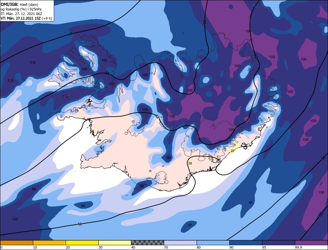Image resolution: width=328 pixels, height=250 pixels.
Task: Click the 'DMI/IGB: Hæð (dam)' title line
Action: tap(19, 4)
